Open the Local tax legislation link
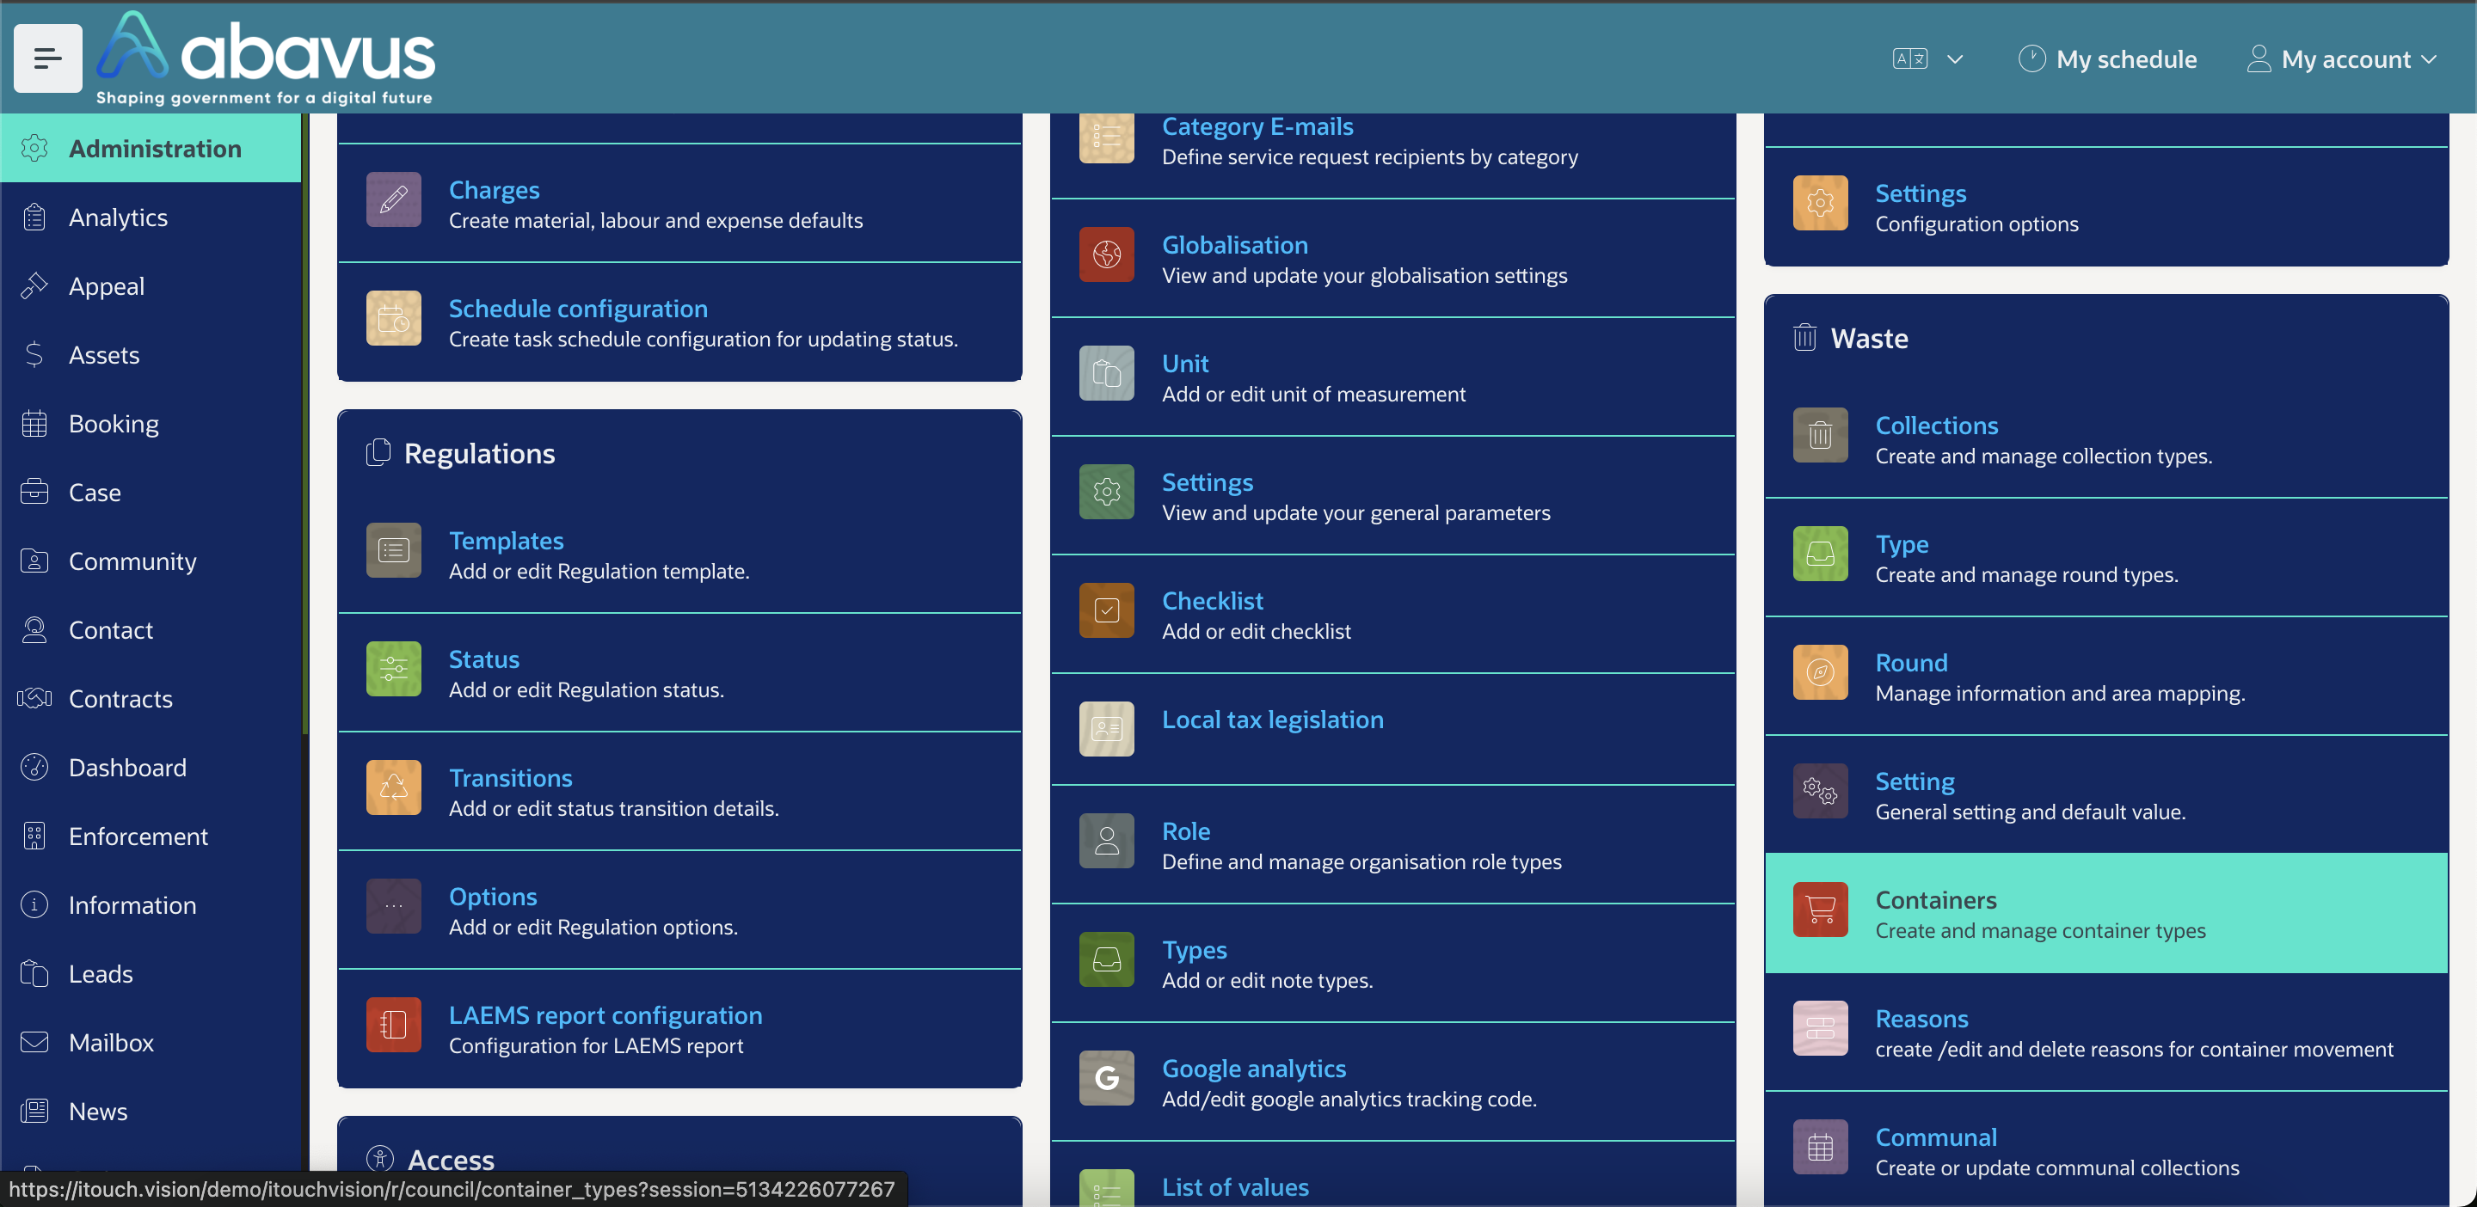Image resolution: width=2477 pixels, height=1207 pixels. (1272, 719)
